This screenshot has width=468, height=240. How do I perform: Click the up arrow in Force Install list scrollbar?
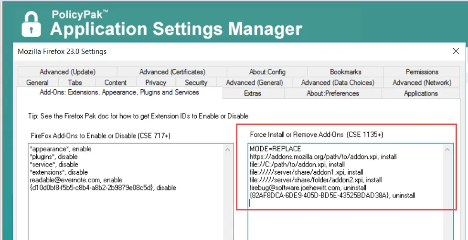click(x=447, y=149)
